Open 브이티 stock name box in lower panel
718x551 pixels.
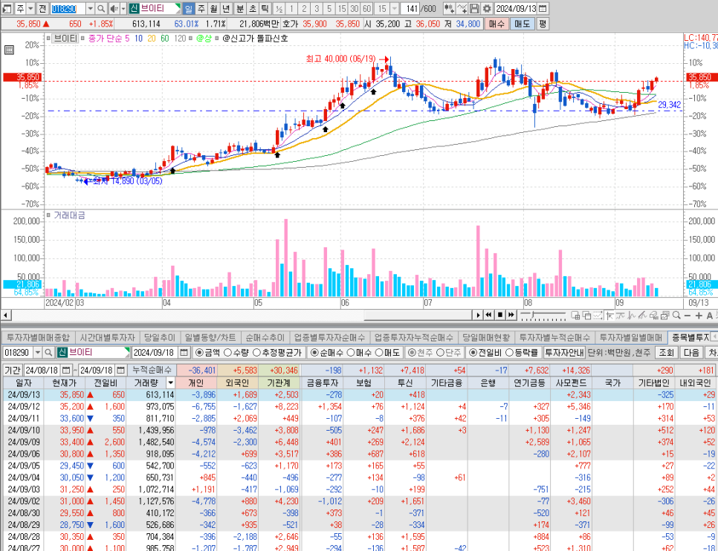click(94, 353)
